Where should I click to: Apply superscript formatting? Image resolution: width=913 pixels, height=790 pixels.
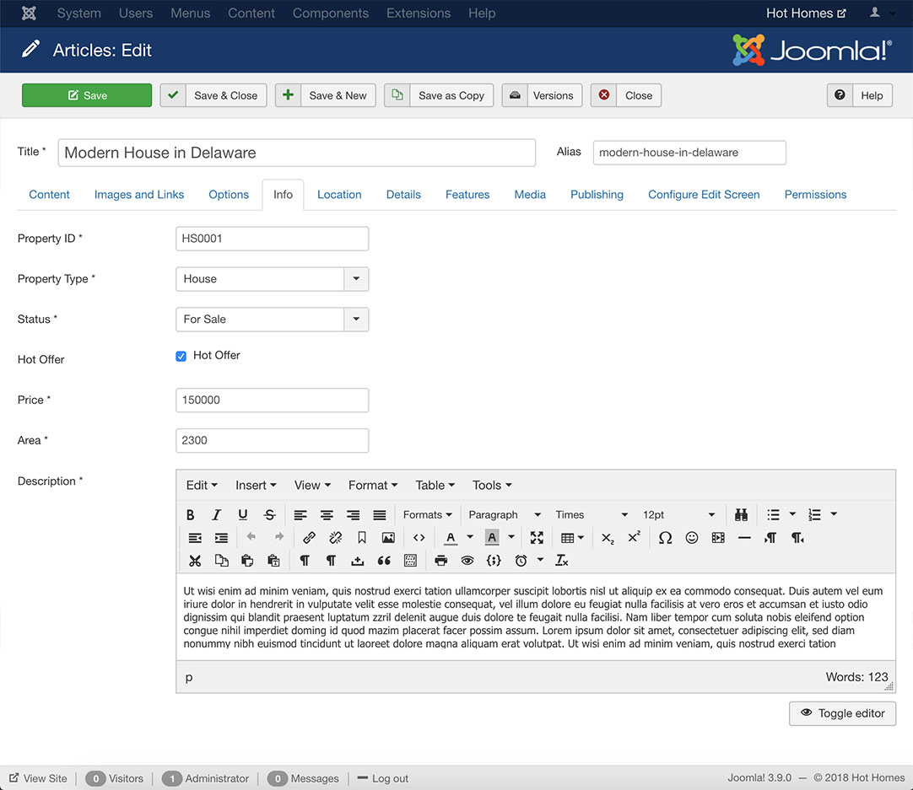(634, 538)
